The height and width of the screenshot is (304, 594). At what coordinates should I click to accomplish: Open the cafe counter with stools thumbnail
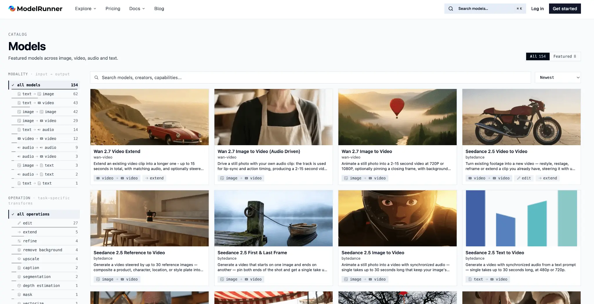point(150,218)
